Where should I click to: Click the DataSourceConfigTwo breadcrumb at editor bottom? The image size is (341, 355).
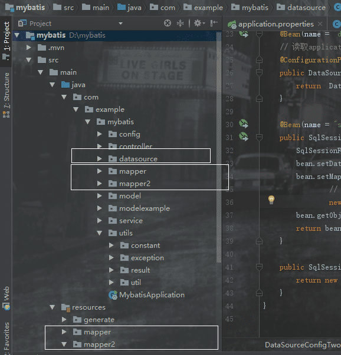click(303, 345)
